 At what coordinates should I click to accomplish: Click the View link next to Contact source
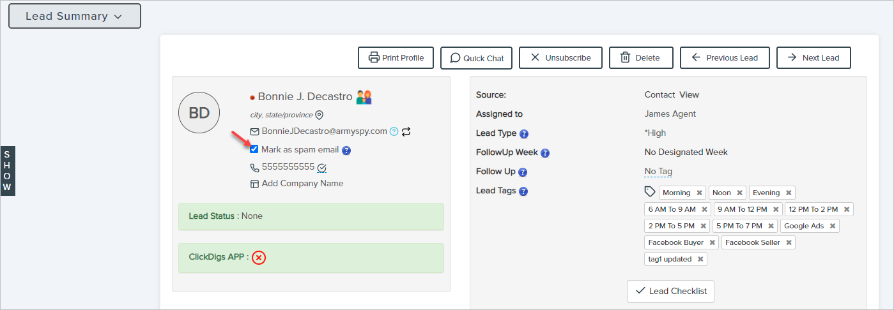click(x=689, y=95)
